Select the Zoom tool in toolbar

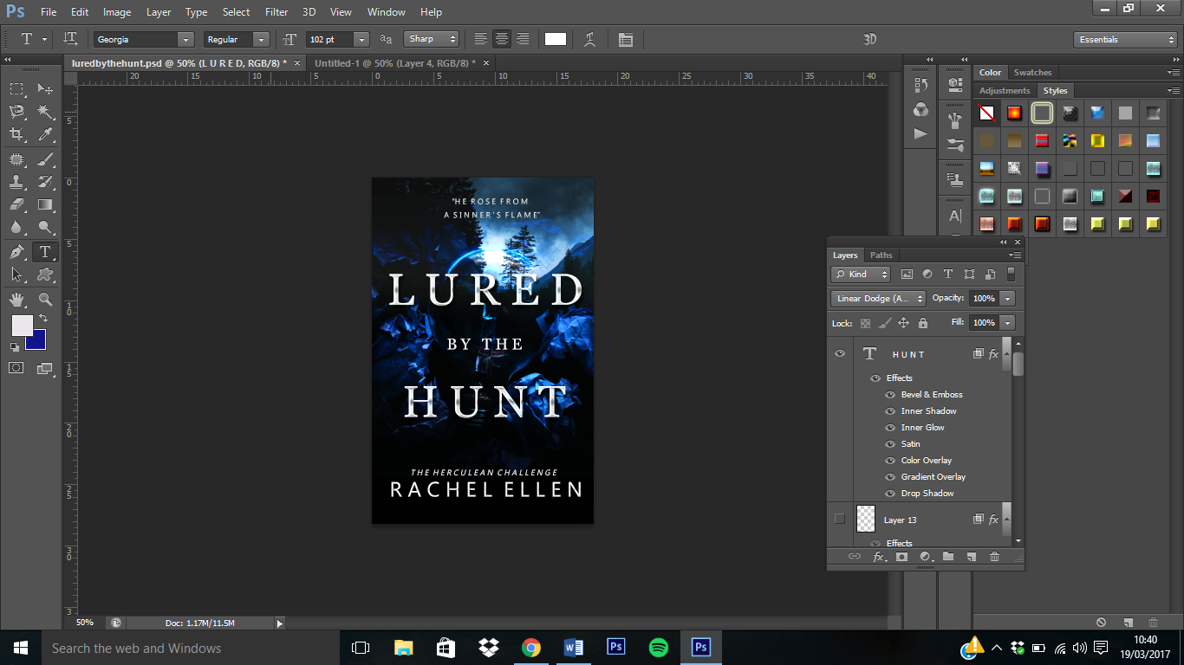coord(45,300)
